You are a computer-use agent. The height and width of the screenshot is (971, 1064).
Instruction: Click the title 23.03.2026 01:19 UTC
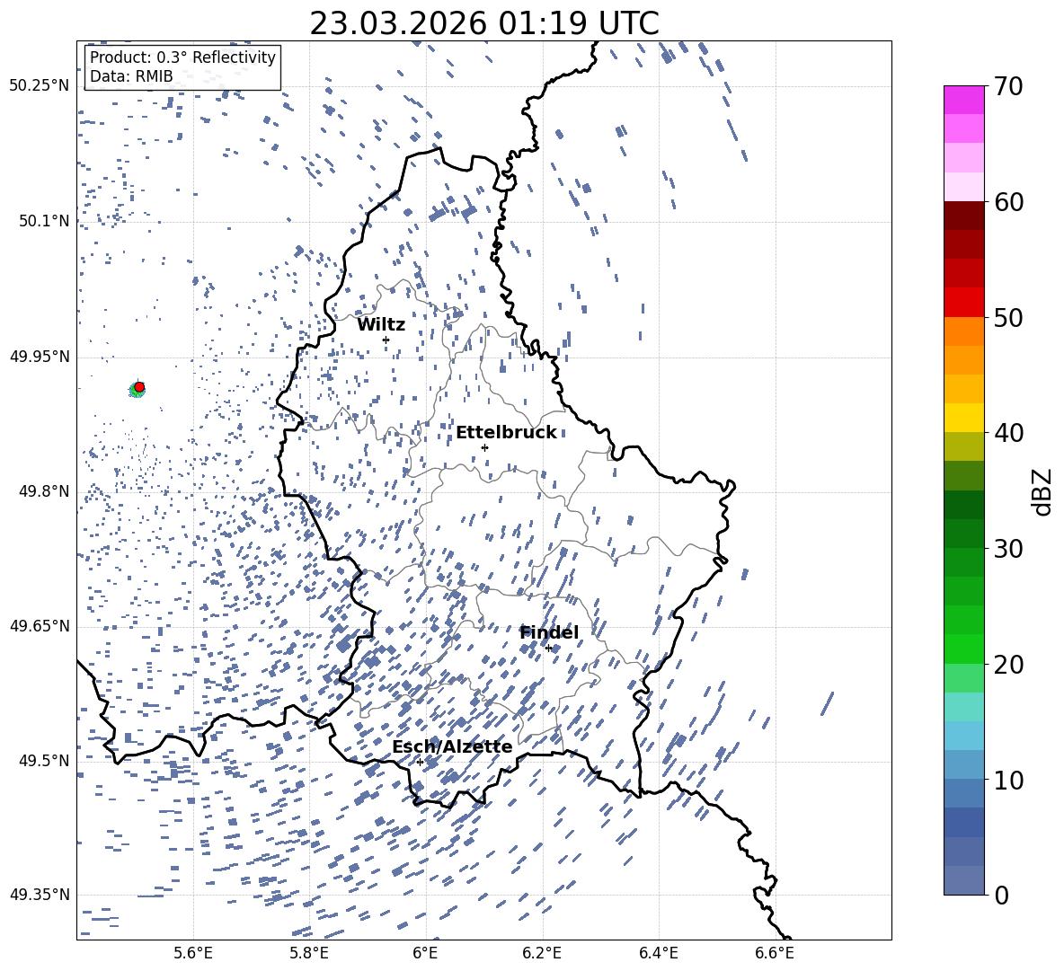[x=484, y=23]
